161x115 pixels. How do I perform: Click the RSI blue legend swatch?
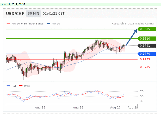click(x=8, y=86)
